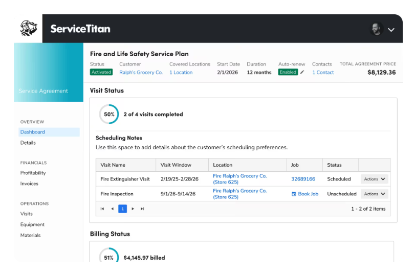Go to first page of visits
The height and width of the screenshot is (274, 415).
pyautogui.click(x=102, y=209)
